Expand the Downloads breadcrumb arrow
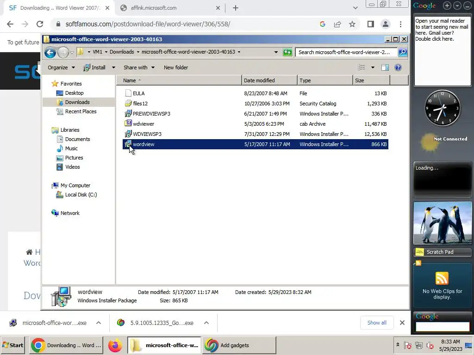 138,52
